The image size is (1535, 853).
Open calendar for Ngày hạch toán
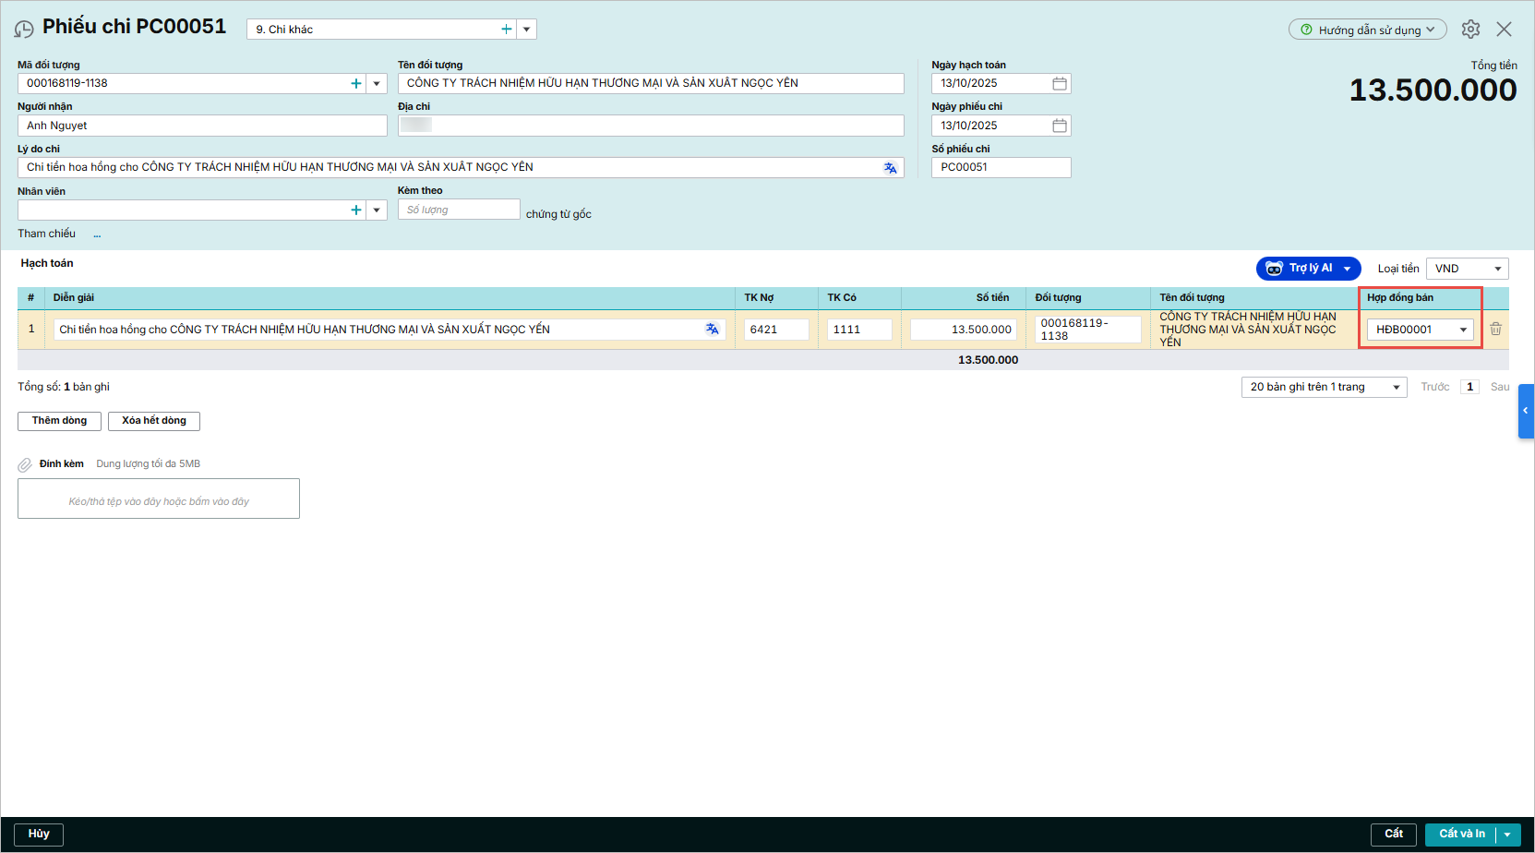[1060, 84]
